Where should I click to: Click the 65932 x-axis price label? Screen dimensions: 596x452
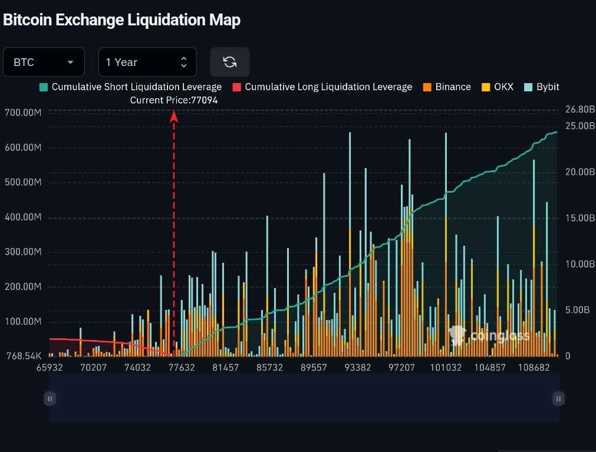point(50,367)
